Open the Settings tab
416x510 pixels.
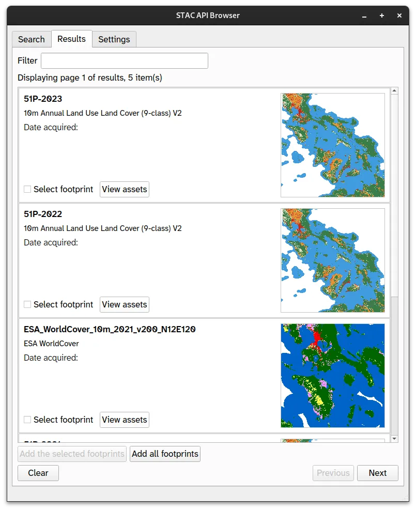click(114, 39)
